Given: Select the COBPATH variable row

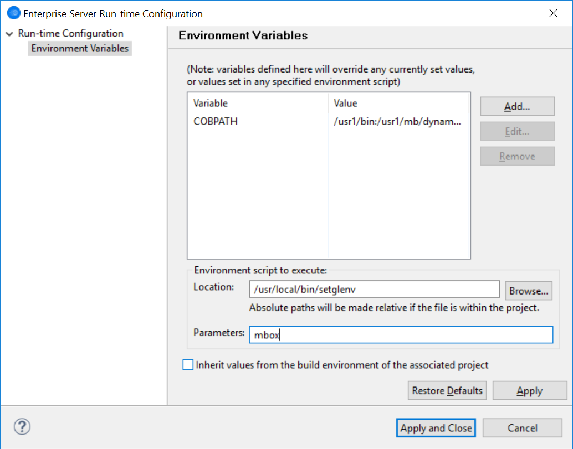Looking at the screenshot, I should tap(216, 121).
